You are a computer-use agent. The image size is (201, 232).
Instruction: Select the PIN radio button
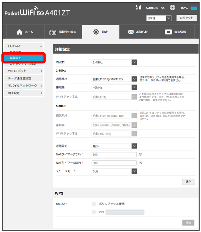point(93,212)
